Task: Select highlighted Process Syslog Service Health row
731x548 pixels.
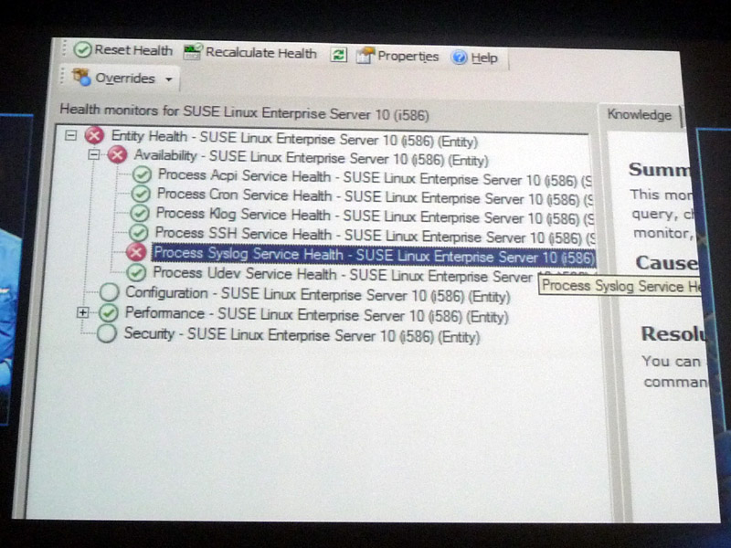Action: coord(374,256)
